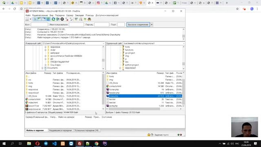Viewport: 261px width, 147px height.
Task: Click the Chrome bookmark star icon
Action: point(237,9)
